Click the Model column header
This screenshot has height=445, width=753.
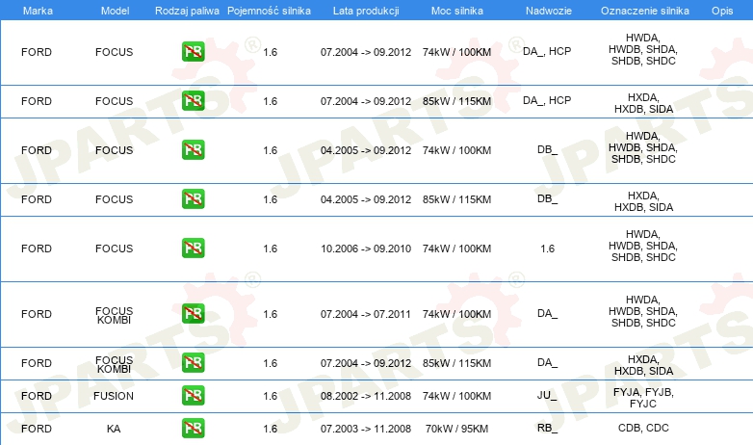115,11
